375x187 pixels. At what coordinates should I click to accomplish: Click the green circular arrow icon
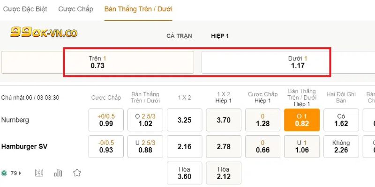pos(4,173)
